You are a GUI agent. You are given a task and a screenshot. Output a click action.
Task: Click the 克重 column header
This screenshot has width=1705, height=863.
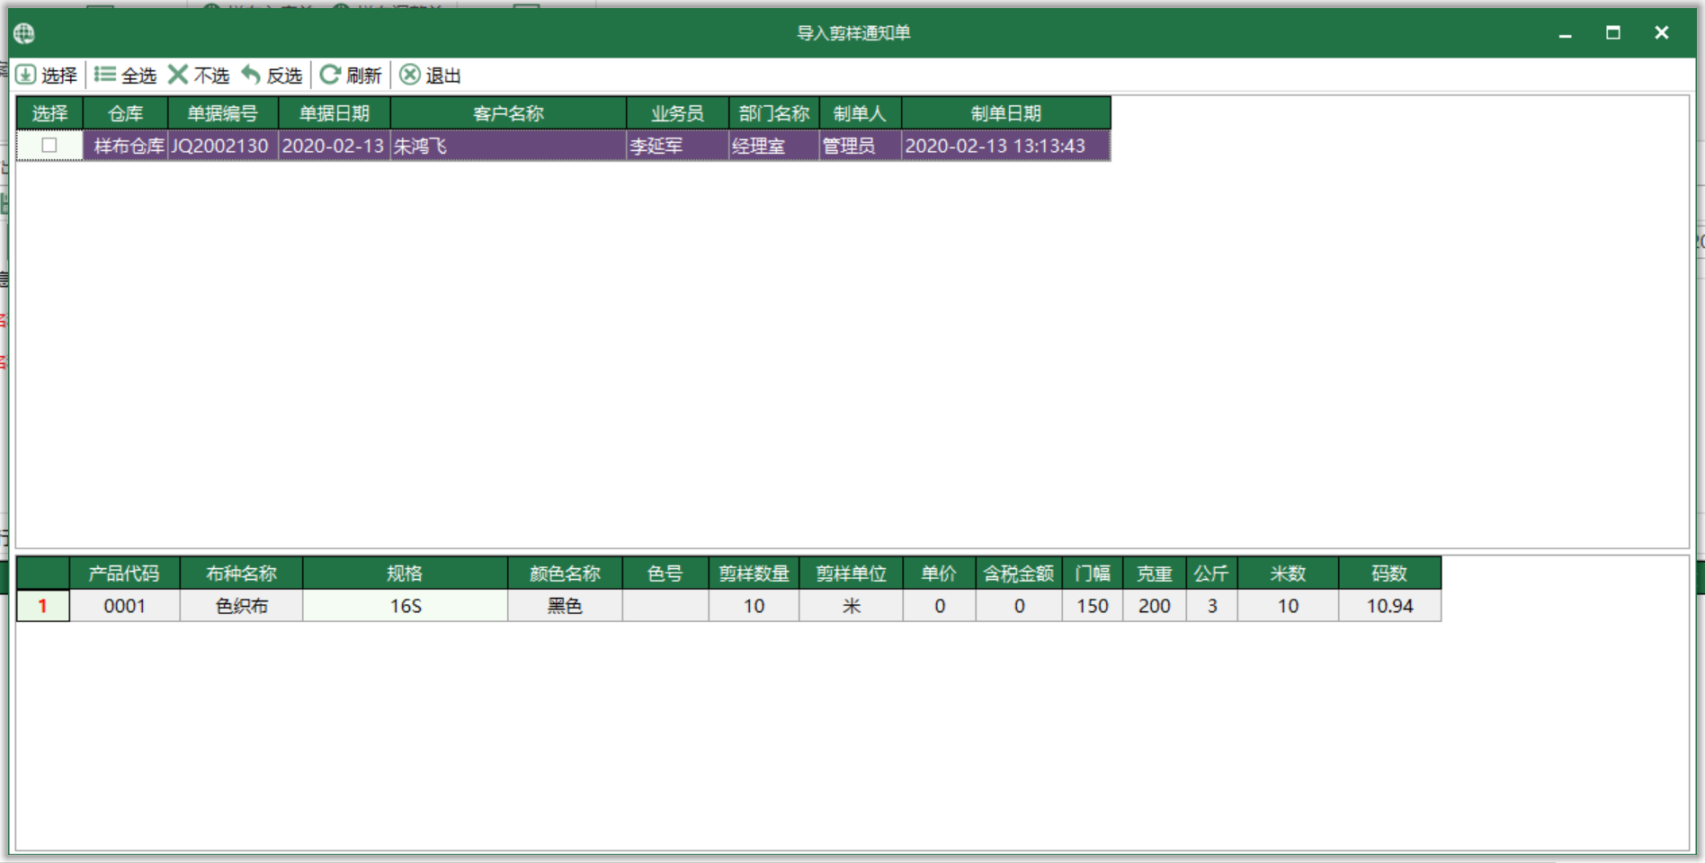pos(1155,574)
